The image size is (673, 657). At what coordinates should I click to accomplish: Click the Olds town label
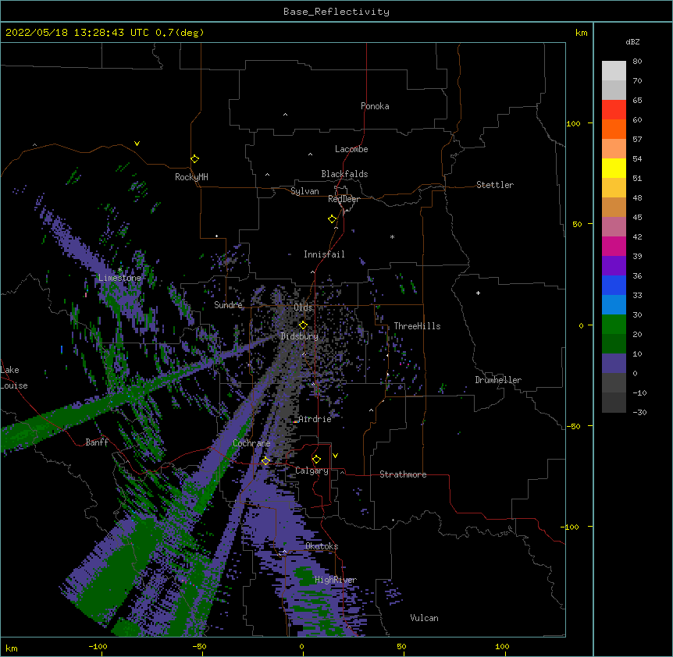click(303, 307)
